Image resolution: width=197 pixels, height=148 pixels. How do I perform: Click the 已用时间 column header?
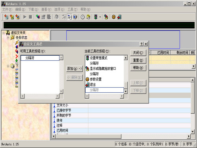[x=161, y=52]
